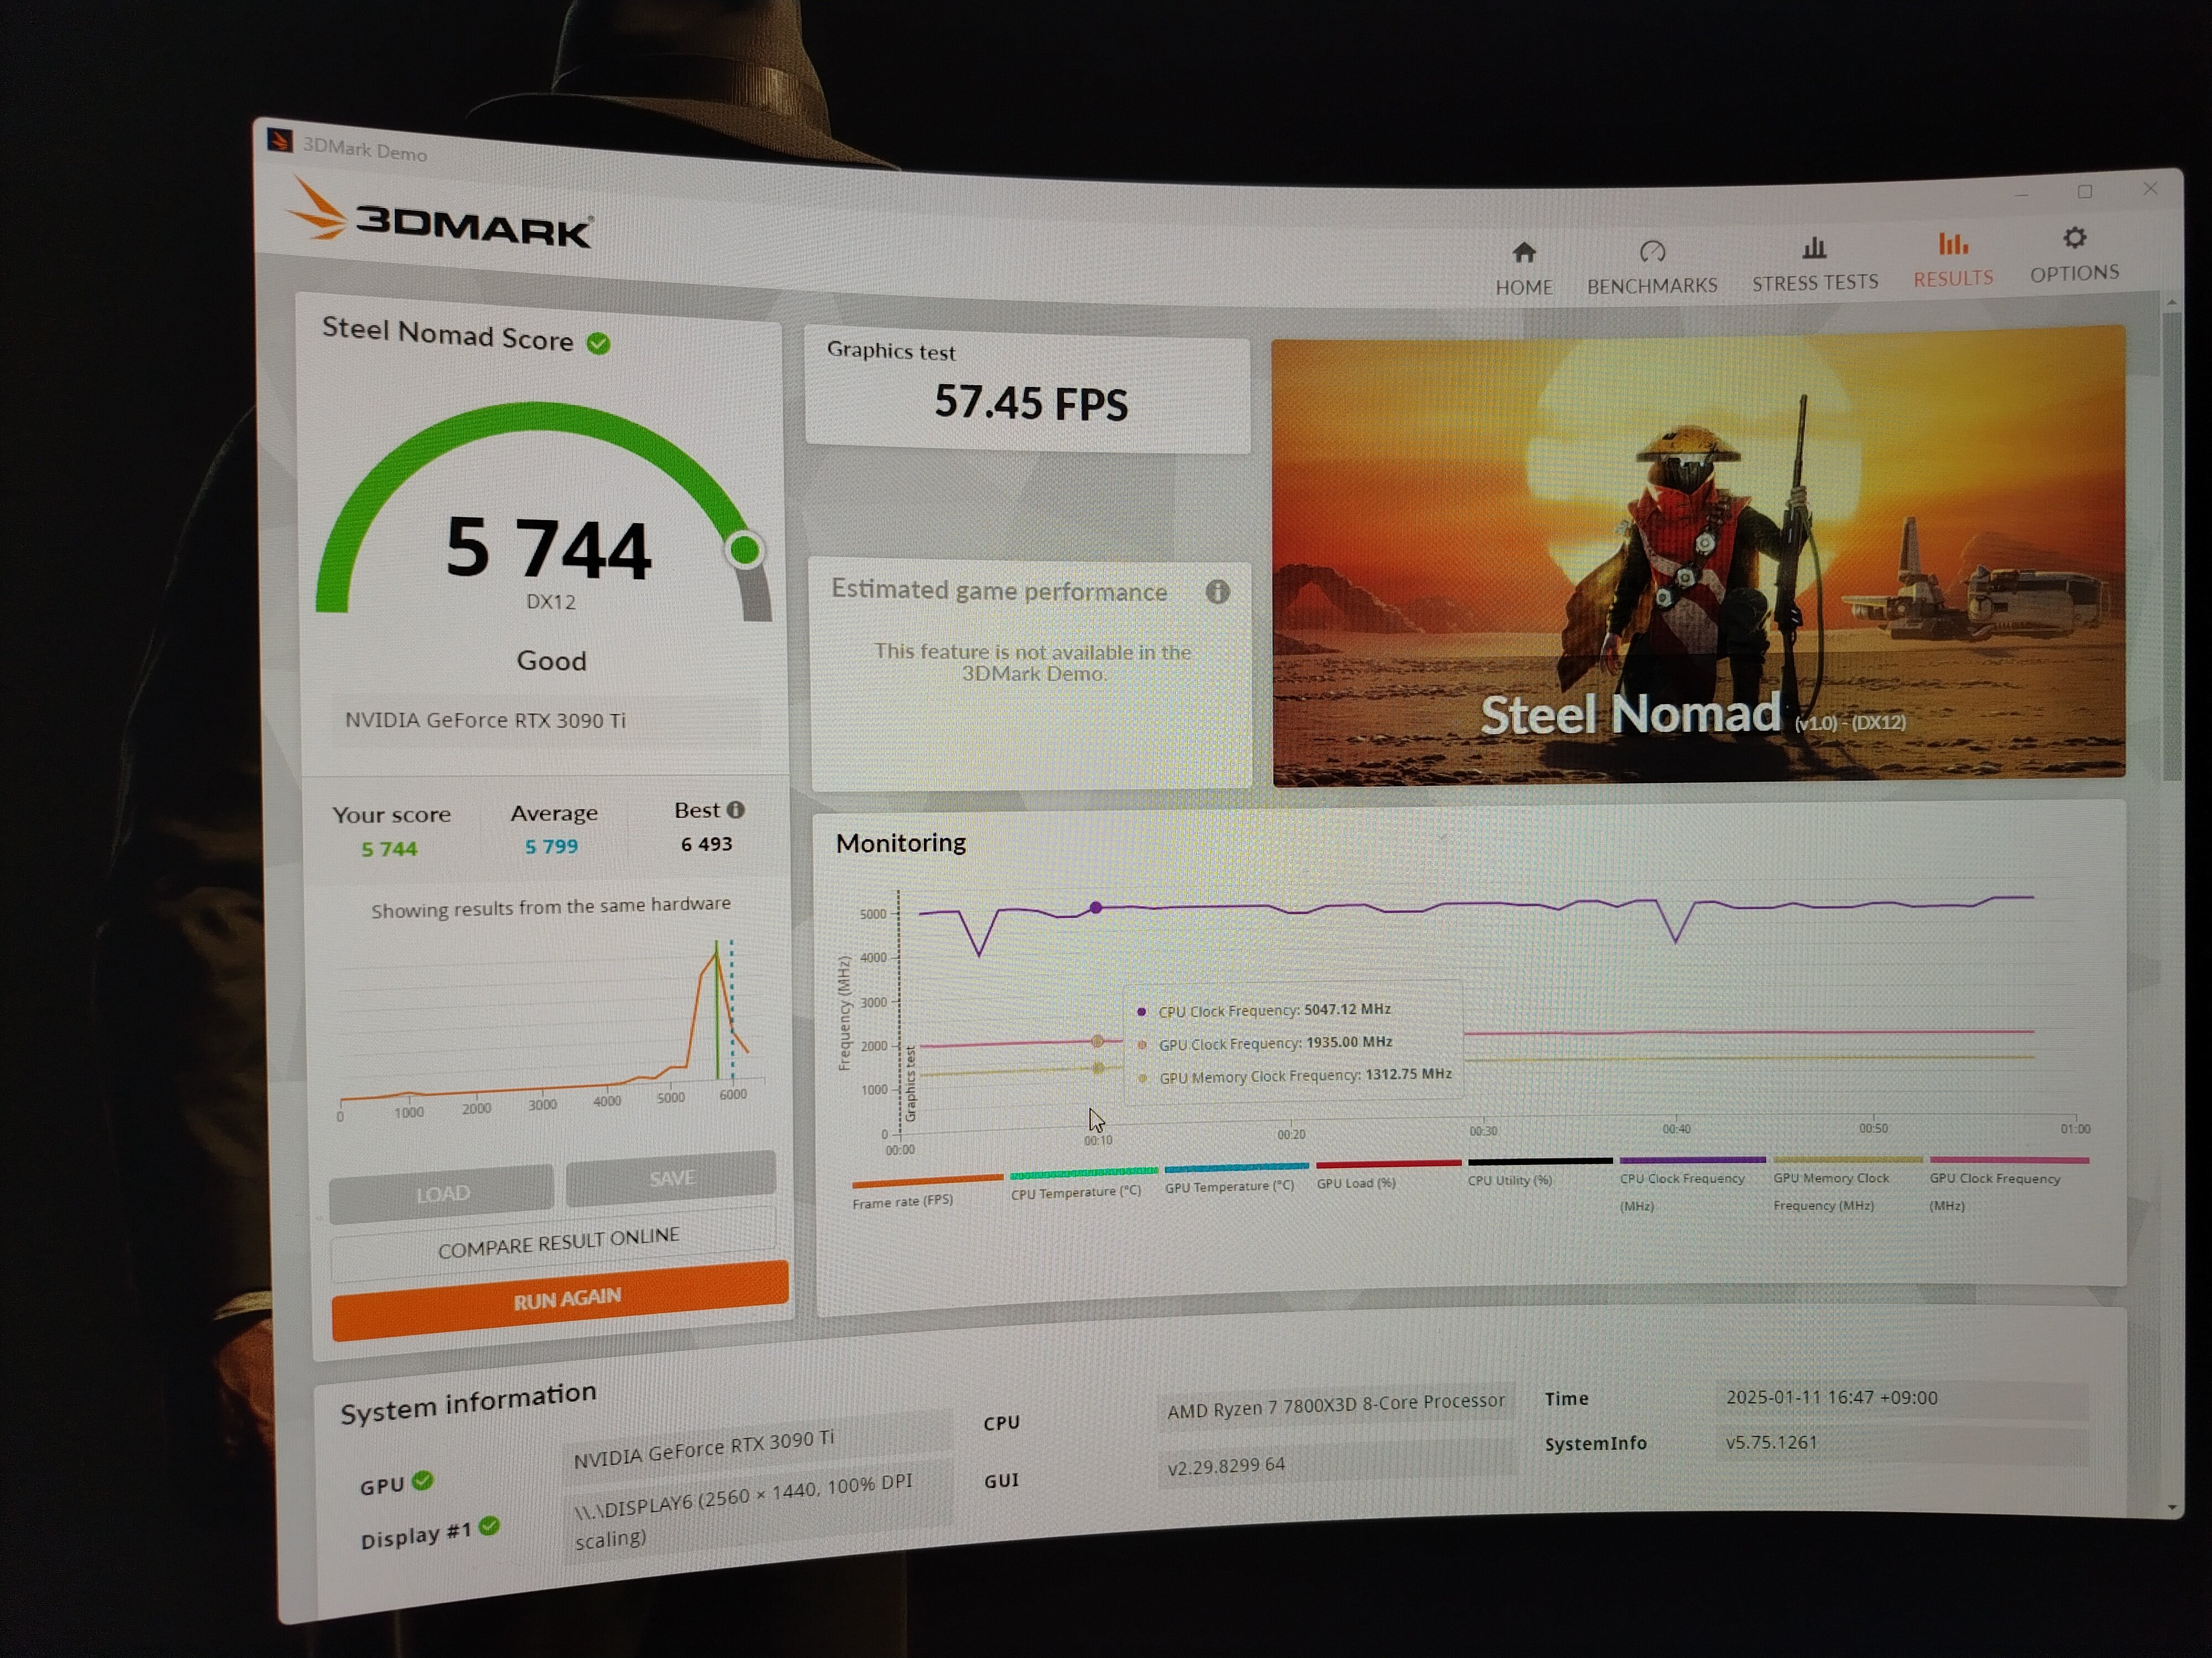Click the home house icon
The image size is (2212, 1658).
pyautogui.click(x=1523, y=252)
